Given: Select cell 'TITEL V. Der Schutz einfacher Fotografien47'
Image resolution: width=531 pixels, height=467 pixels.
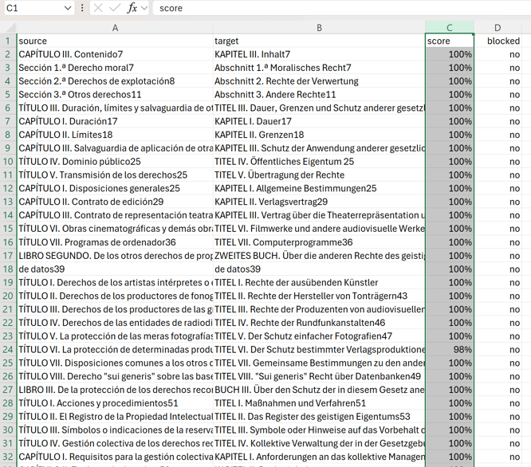Looking at the screenshot, I should tap(319, 336).
